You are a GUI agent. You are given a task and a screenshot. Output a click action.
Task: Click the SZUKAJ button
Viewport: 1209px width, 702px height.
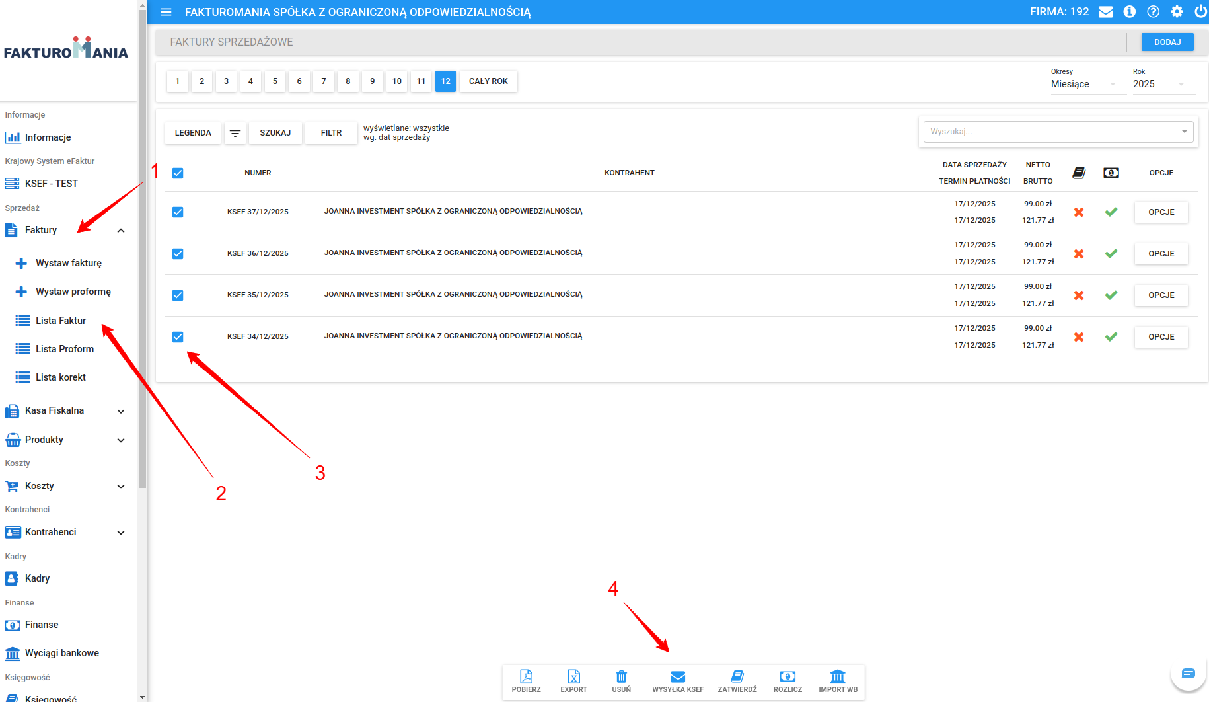275,133
